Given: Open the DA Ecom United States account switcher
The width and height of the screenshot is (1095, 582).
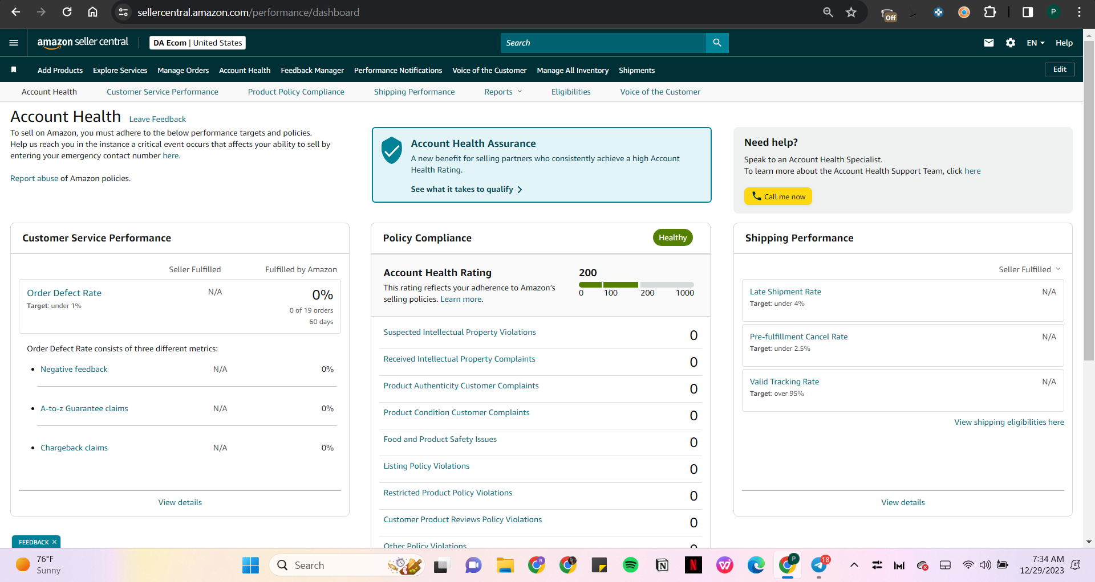Looking at the screenshot, I should tap(197, 43).
